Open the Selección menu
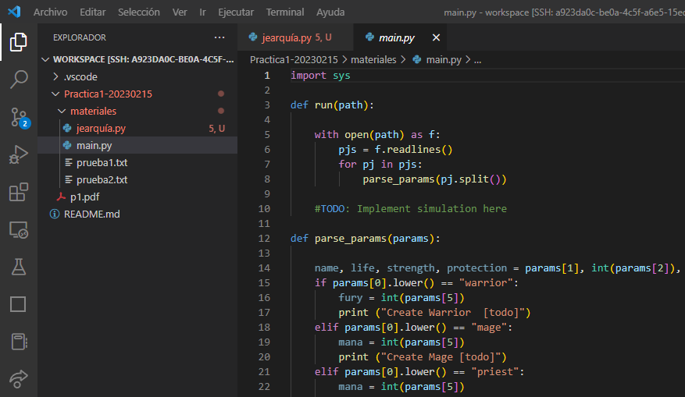This screenshot has width=685, height=397. tap(139, 12)
